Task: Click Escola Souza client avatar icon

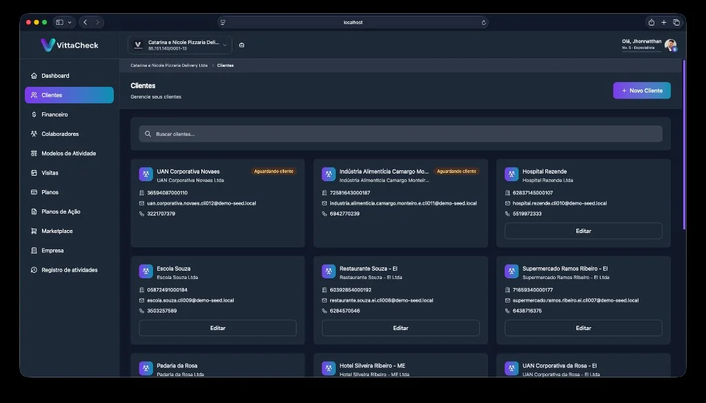Action: [x=146, y=271]
